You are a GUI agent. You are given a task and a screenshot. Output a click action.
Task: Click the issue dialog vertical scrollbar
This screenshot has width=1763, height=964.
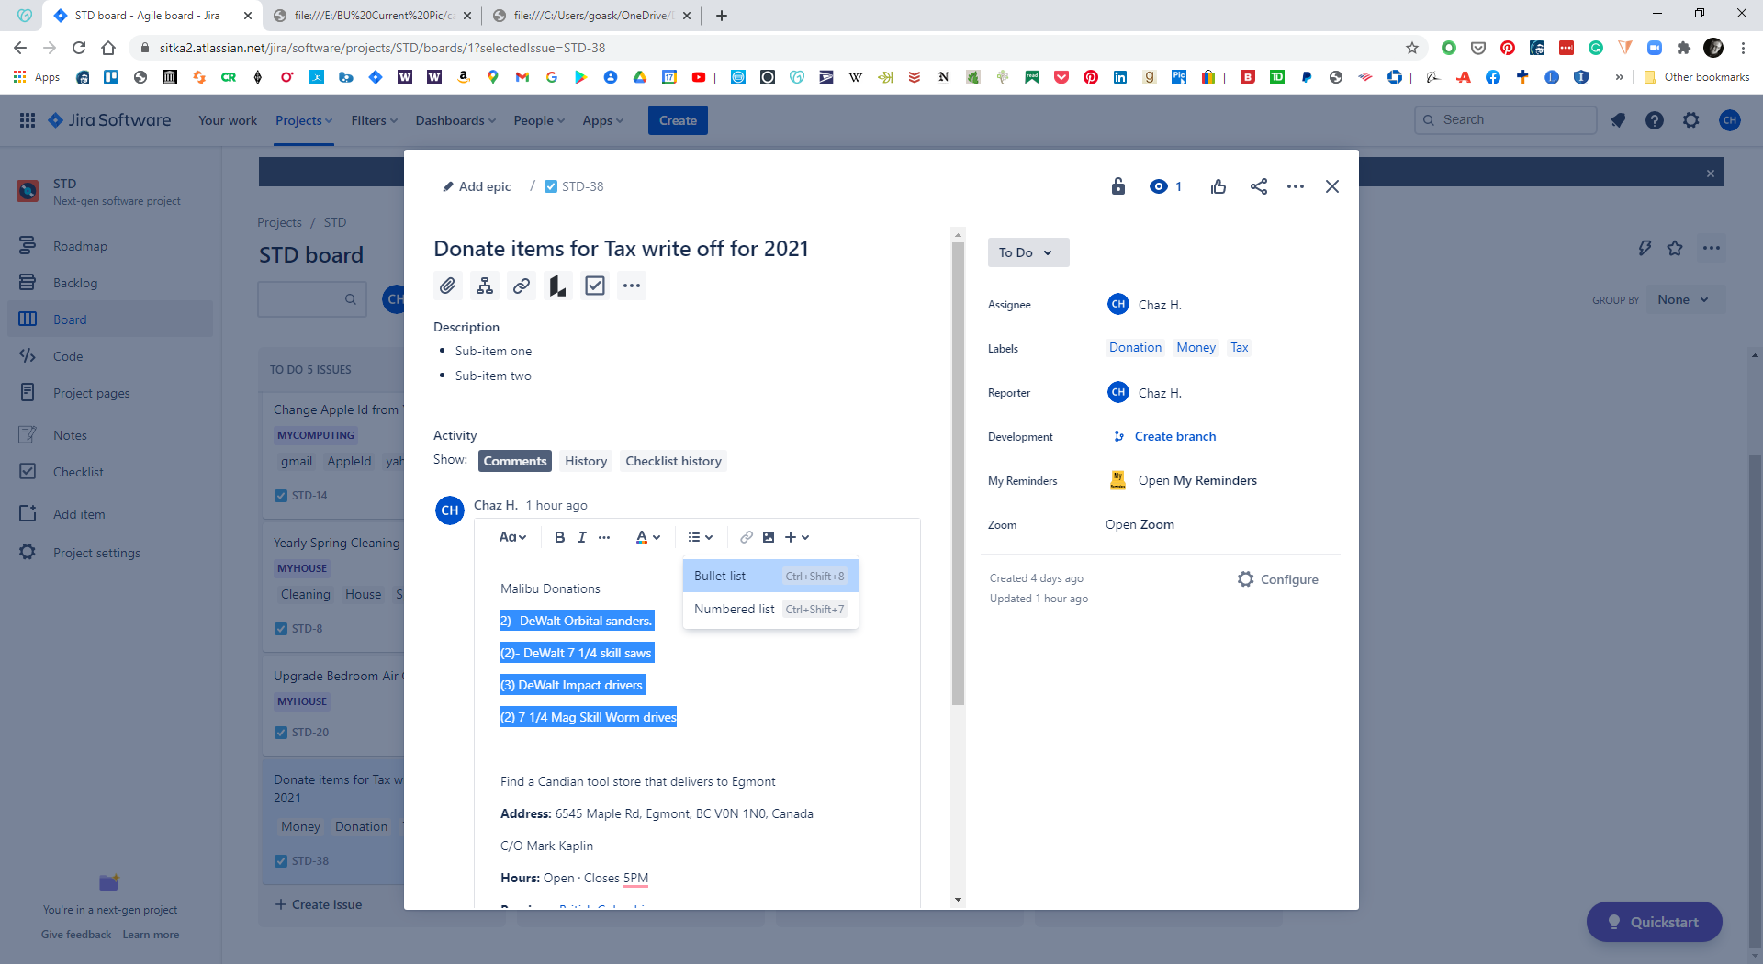click(x=958, y=473)
